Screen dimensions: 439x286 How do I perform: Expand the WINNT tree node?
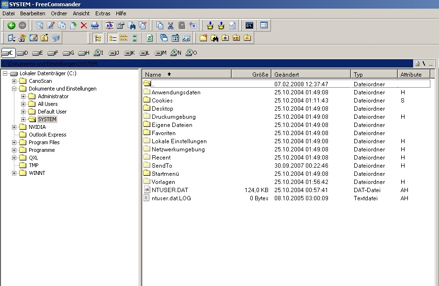tap(14, 173)
